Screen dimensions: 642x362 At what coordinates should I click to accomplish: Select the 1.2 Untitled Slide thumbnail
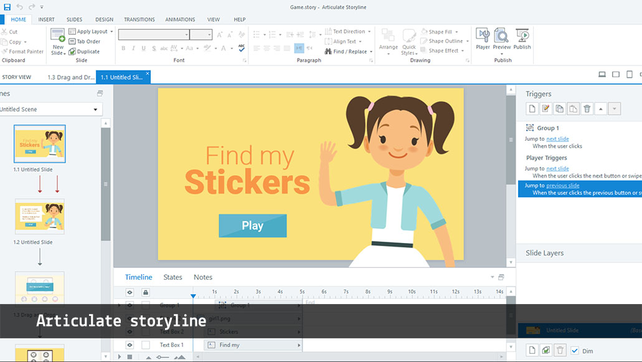[x=40, y=216]
